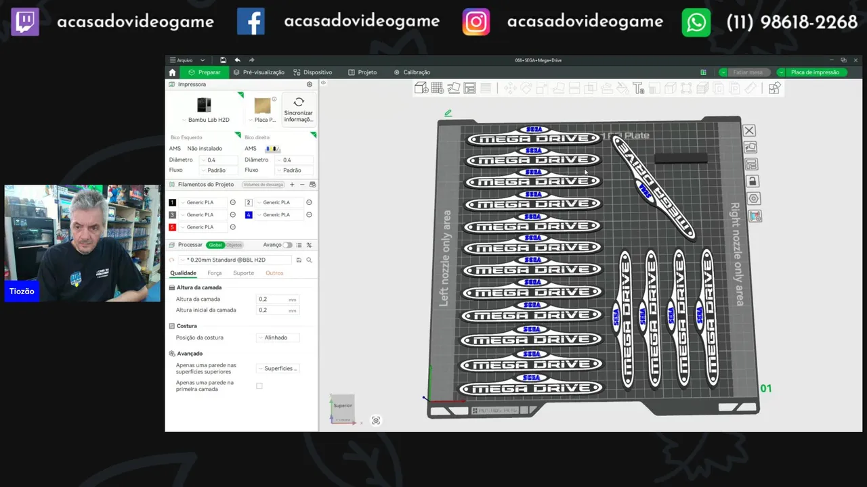Open the Superfícies top surfaces dropdown
Viewport: 867px width, 487px height.
pos(278,369)
